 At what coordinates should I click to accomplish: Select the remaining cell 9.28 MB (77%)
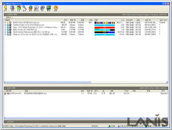point(150,30)
